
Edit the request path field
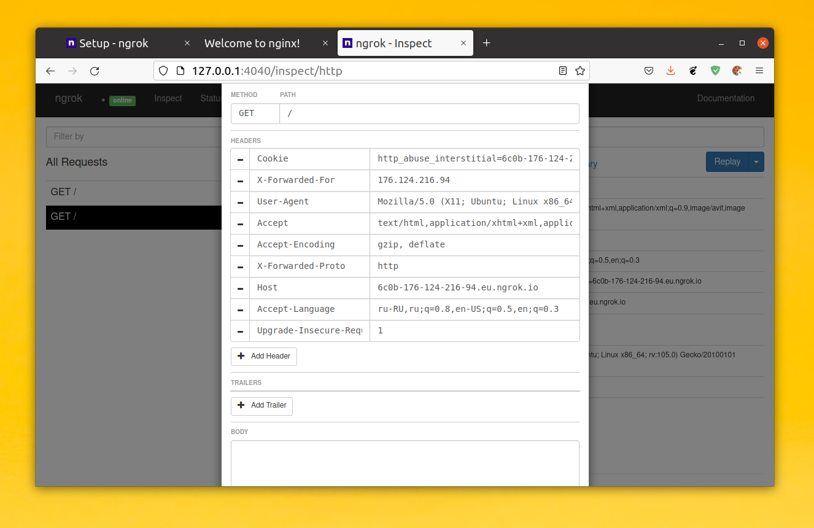coord(428,114)
